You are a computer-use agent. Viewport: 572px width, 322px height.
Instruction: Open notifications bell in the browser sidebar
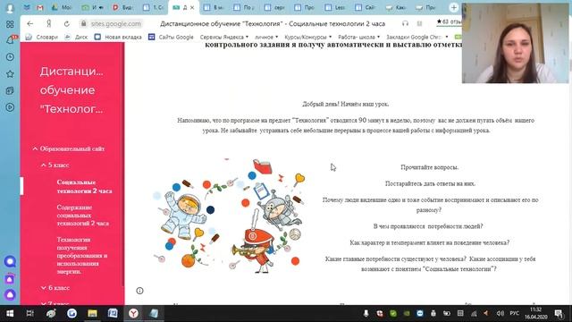pos(10,40)
